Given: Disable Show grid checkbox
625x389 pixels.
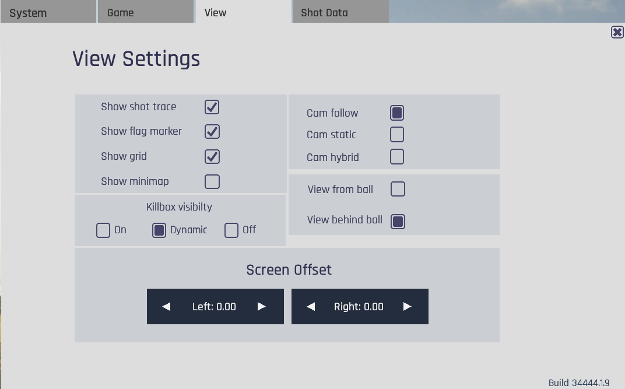Looking at the screenshot, I should (x=212, y=157).
